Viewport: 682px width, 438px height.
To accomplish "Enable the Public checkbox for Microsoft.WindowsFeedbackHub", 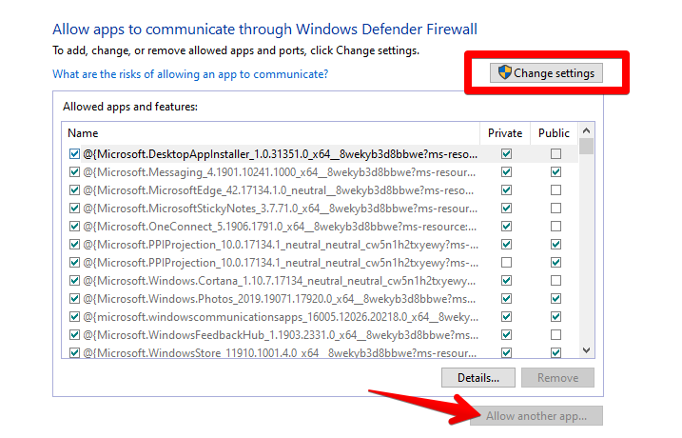I will (555, 335).
